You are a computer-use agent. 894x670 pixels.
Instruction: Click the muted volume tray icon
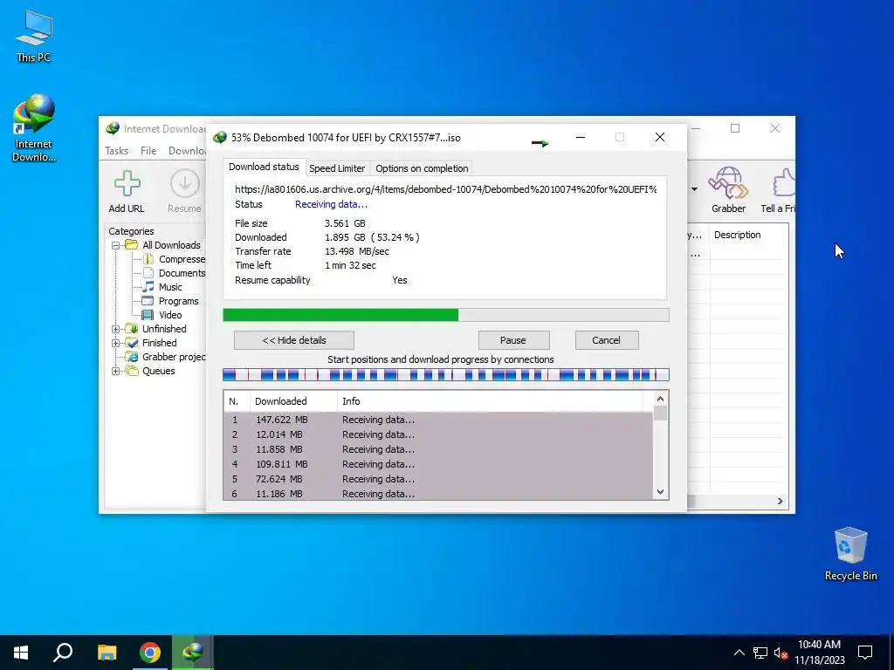click(x=781, y=653)
